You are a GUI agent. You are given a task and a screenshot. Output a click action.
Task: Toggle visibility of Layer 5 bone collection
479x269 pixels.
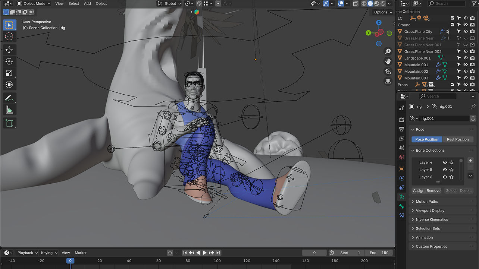445,170
